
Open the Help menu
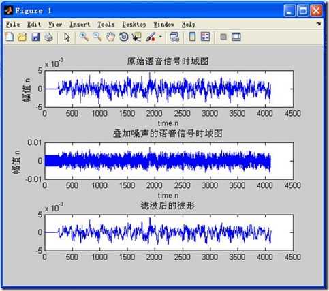pos(189,25)
